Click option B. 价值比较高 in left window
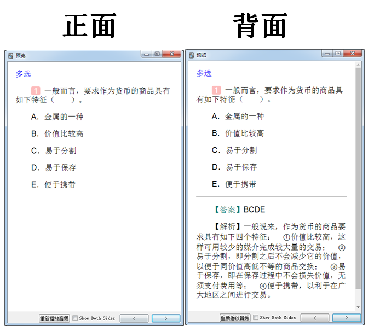The width and height of the screenshot is (368, 326). [57, 134]
